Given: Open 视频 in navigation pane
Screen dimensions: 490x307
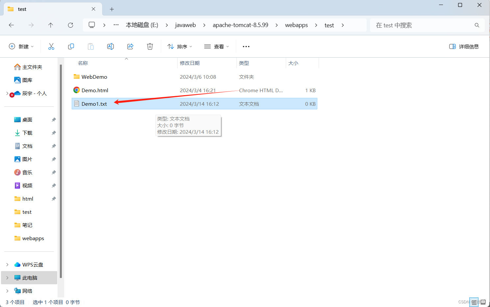Looking at the screenshot, I should pyautogui.click(x=27, y=185).
